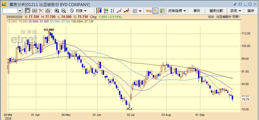Viewport: 259px width, 120px height.
Task: Click the 儲存 save button
Action: point(251,11)
